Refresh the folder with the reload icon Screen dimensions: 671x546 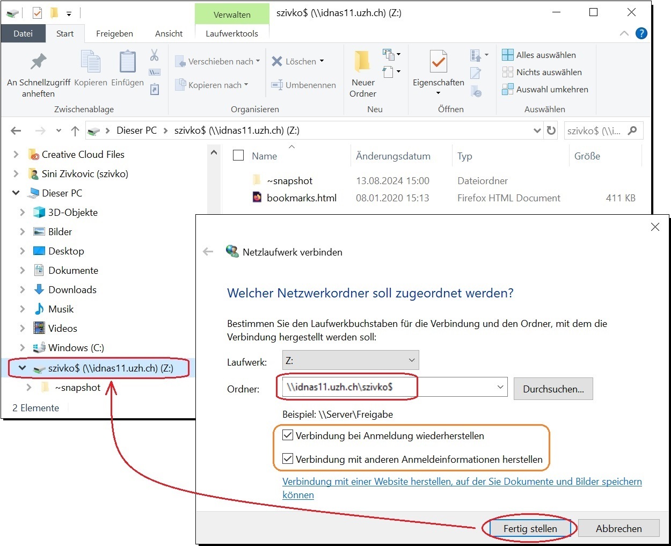pos(551,130)
